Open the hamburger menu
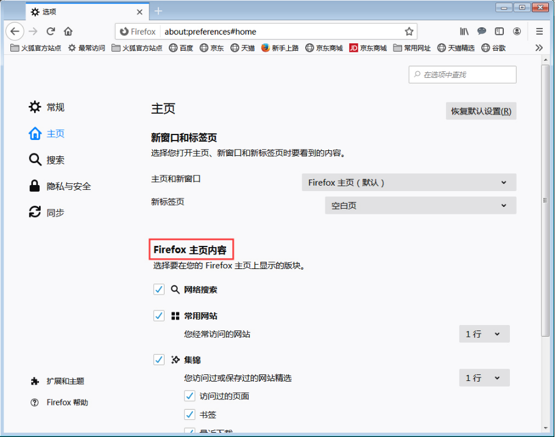Screen dimensions: 555x437 [539, 31]
